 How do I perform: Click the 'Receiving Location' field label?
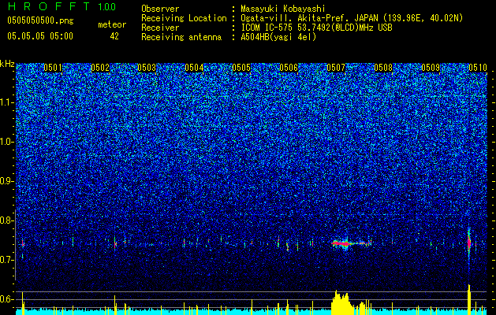click(184, 18)
